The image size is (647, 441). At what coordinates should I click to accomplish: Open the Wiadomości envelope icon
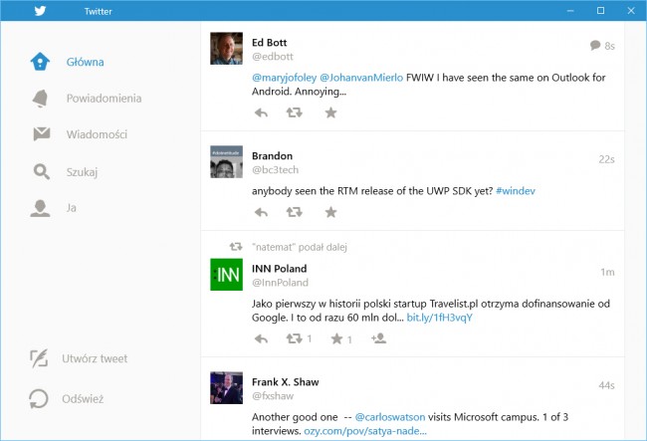[x=42, y=134]
